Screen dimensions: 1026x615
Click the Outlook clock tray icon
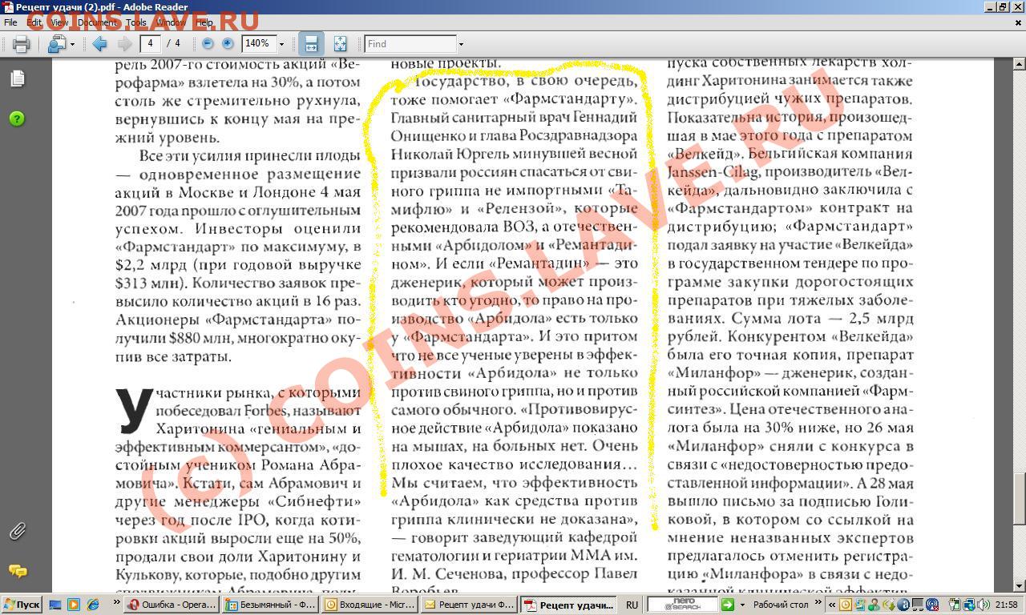[x=846, y=605]
